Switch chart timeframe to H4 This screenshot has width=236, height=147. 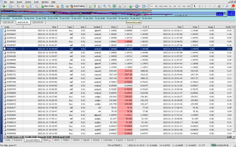(x=175, y=6)
